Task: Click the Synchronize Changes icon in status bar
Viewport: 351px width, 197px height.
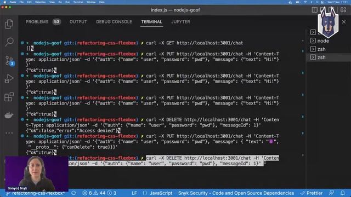Action: tap(73, 193)
